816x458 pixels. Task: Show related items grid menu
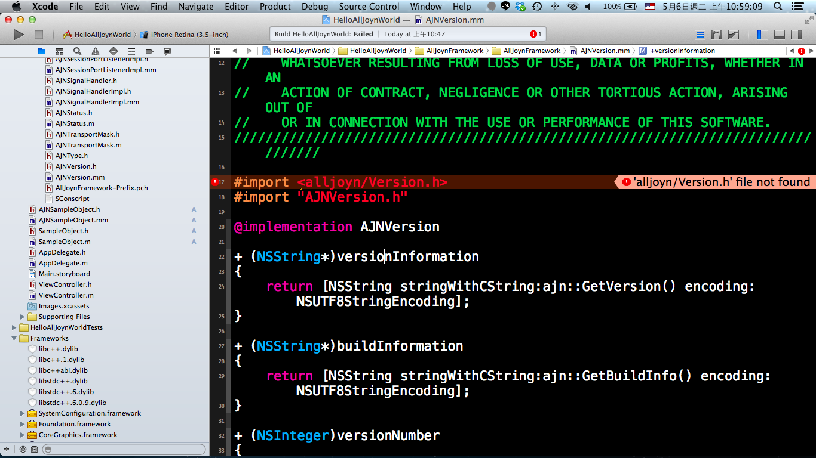[x=217, y=51]
